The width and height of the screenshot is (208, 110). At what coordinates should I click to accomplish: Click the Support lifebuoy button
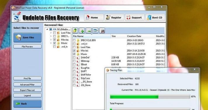135,17
